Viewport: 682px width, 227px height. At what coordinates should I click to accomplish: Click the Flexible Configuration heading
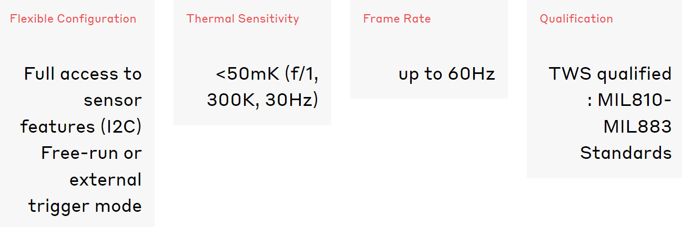click(x=73, y=19)
